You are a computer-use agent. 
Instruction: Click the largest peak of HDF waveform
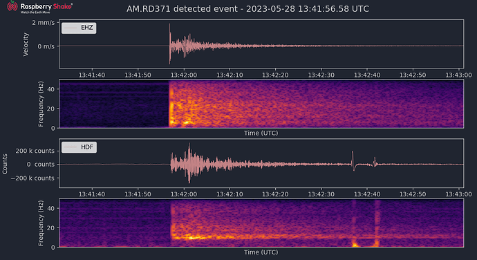click(189, 163)
